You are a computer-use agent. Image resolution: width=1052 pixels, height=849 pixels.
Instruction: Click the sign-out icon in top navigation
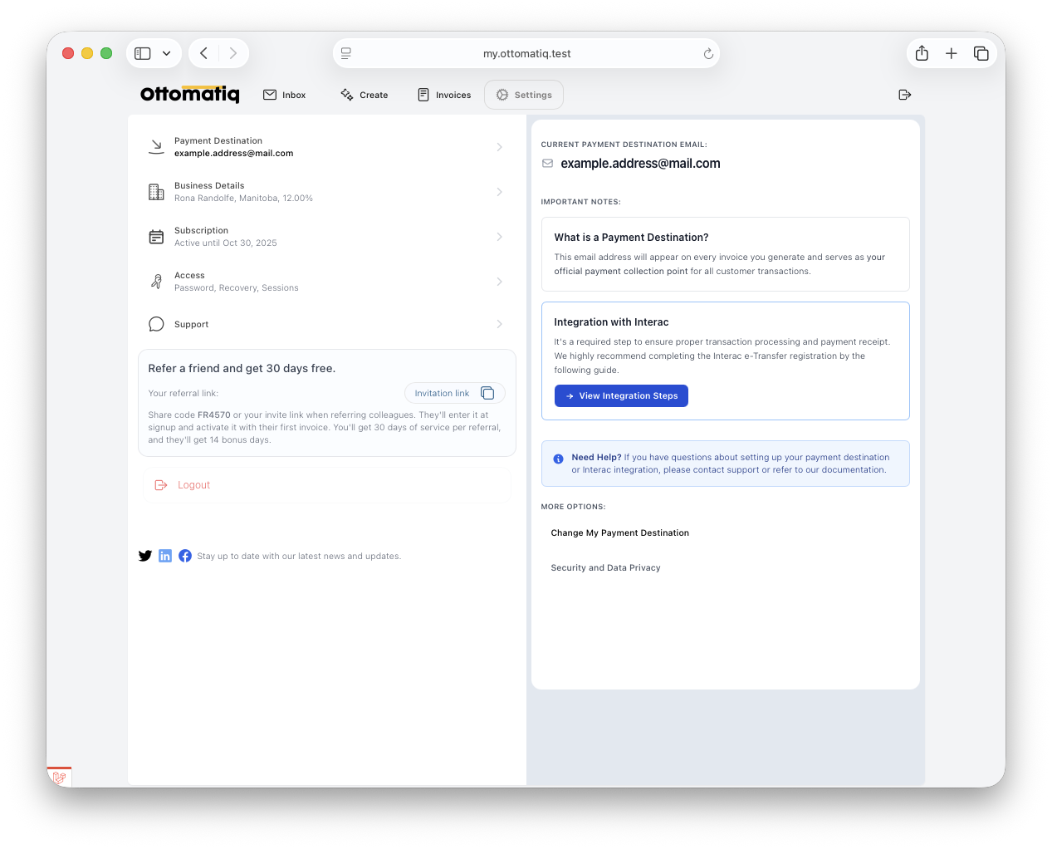pos(905,95)
